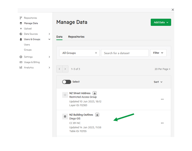Toggle the Select switch on

tap(67, 82)
